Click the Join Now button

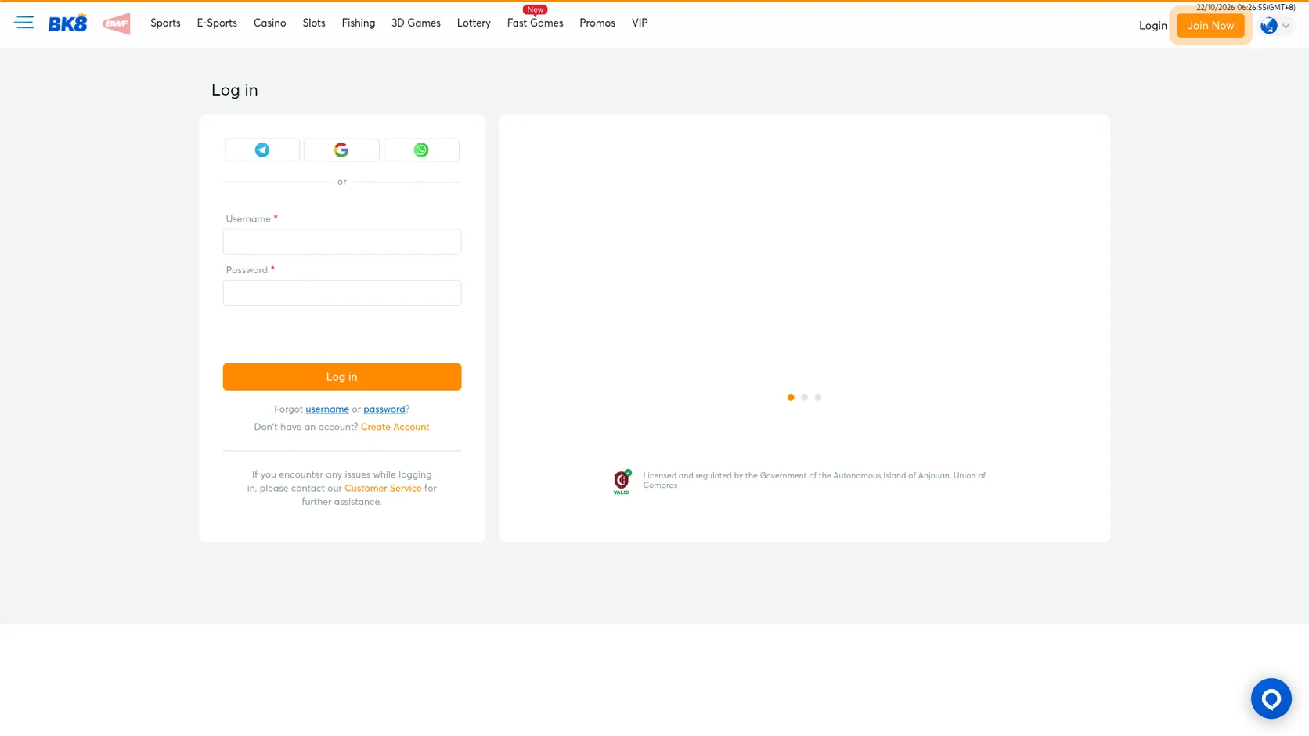pyautogui.click(x=1210, y=26)
